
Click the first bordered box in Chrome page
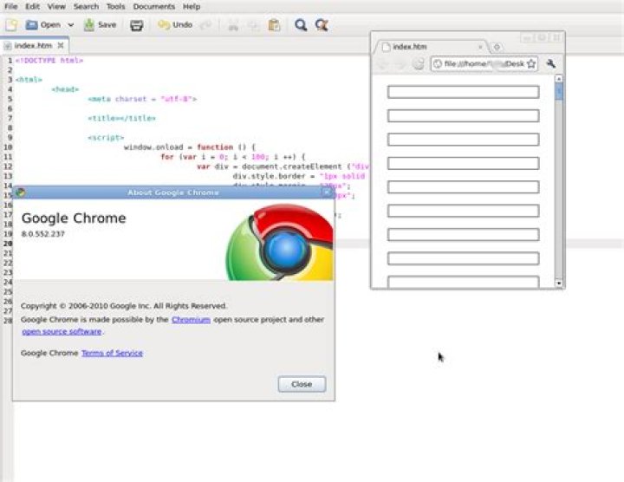pos(463,92)
